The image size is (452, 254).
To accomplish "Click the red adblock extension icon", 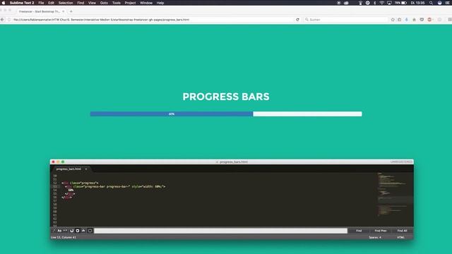I will (x=429, y=20).
